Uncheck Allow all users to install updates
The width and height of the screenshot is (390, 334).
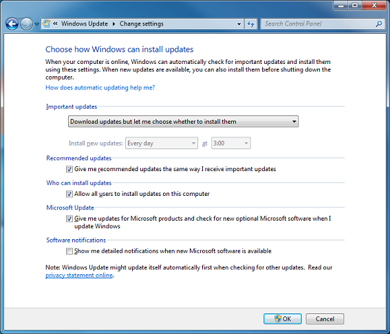(69, 194)
